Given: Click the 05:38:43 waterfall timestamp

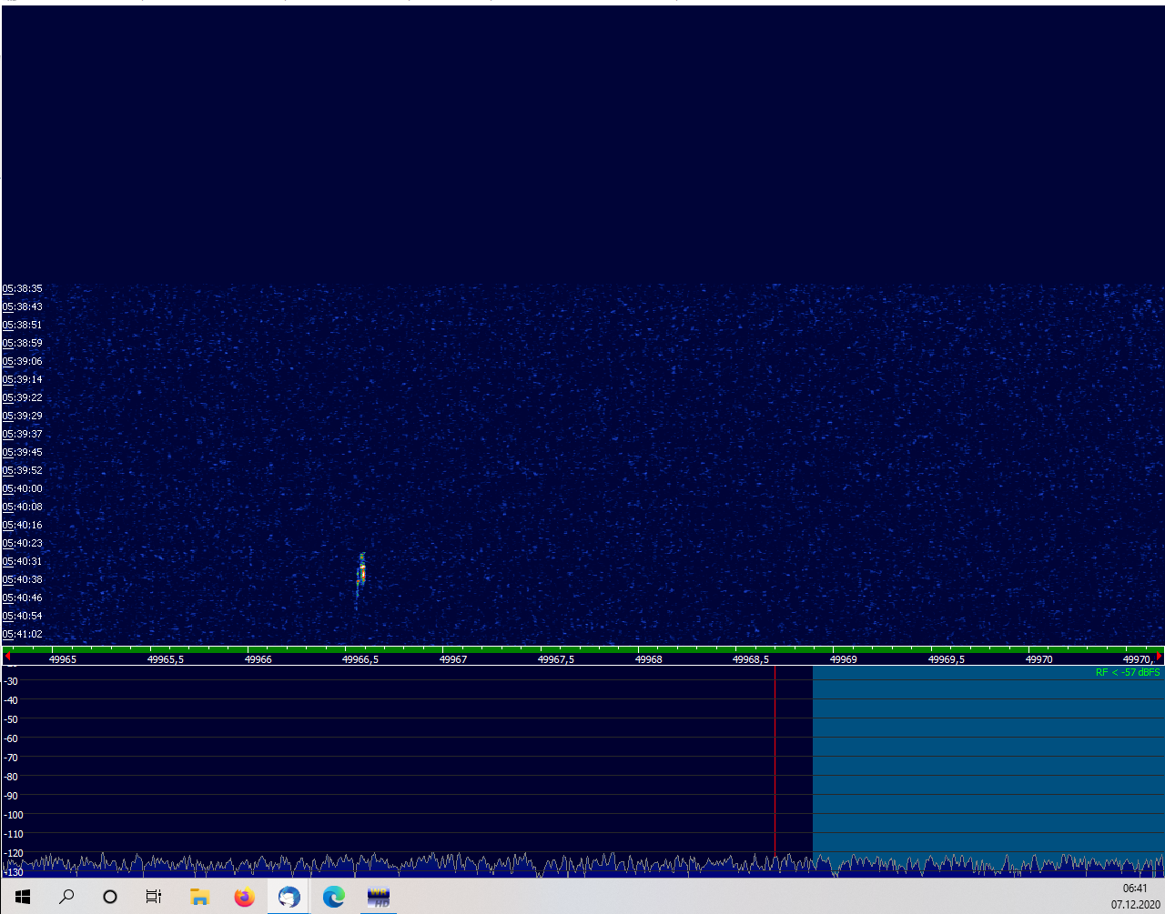Looking at the screenshot, I should point(23,306).
